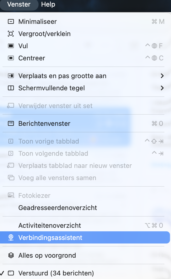The image size is (171, 279).
Task: Click the Fotokiezer icon
Action: click(10, 196)
